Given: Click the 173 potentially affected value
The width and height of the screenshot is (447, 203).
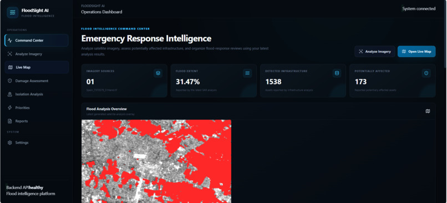Looking at the screenshot, I should [360, 82].
